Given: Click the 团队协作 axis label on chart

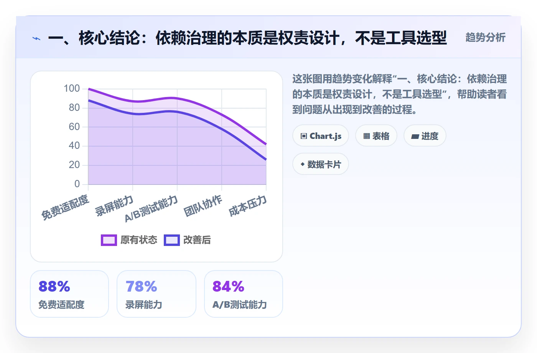Looking at the screenshot, I should 203,206.
